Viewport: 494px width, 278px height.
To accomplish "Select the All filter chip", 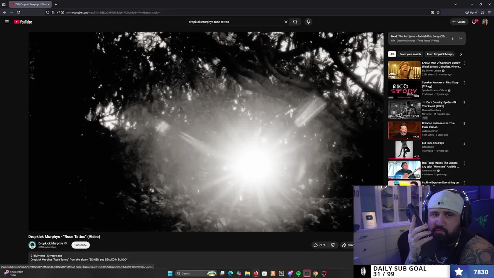I will tap(392, 54).
